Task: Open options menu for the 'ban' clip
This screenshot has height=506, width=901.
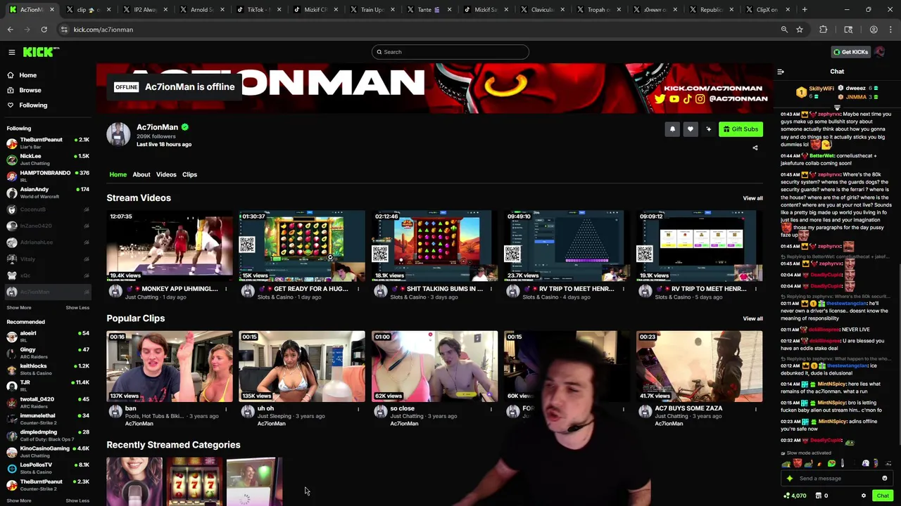Action: [226, 409]
